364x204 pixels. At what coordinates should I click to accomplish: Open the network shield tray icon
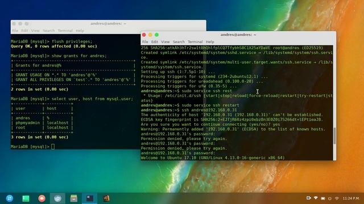316,198
